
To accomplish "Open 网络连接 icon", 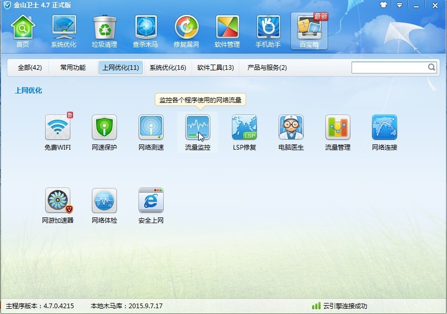I will coord(385,128).
